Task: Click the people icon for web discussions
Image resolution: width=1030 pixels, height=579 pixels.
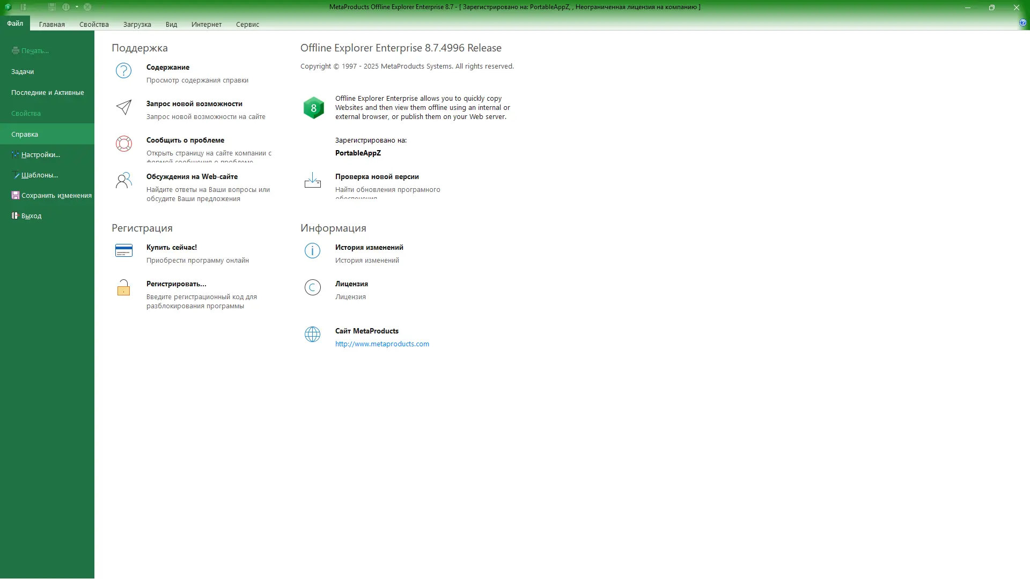Action: tap(123, 180)
